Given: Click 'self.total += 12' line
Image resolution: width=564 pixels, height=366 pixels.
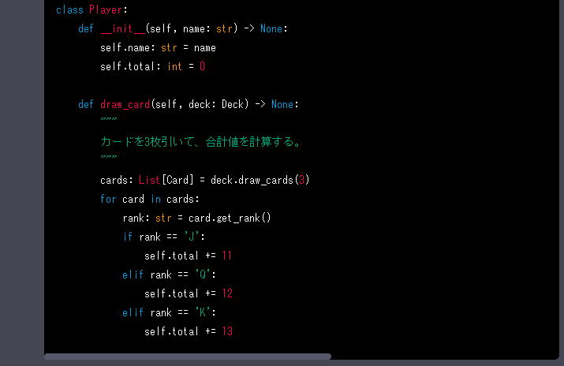Looking at the screenshot, I should [x=189, y=293].
